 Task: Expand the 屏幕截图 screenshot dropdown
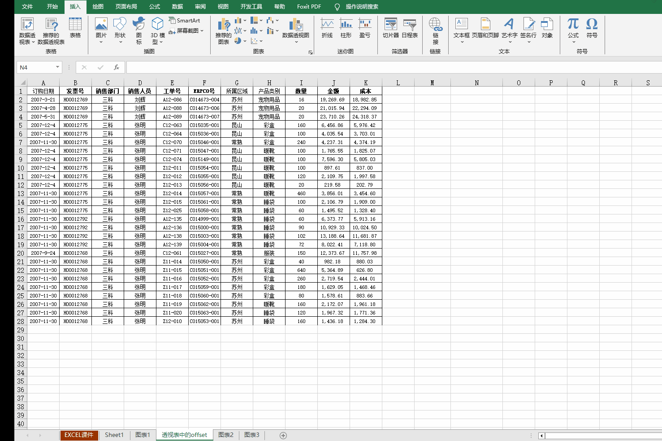click(202, 31)
